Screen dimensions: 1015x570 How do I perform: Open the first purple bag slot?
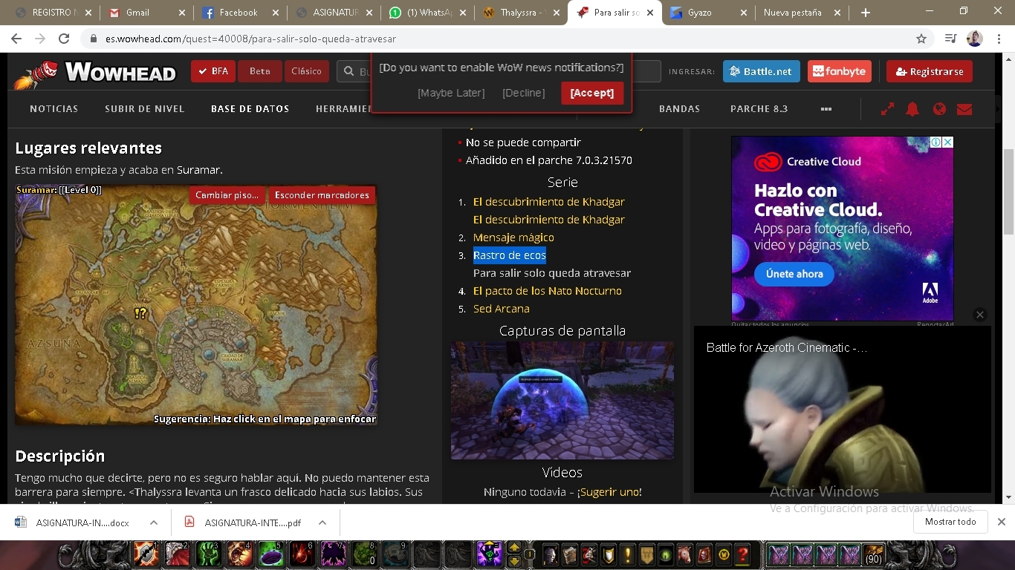click(778, 554)
